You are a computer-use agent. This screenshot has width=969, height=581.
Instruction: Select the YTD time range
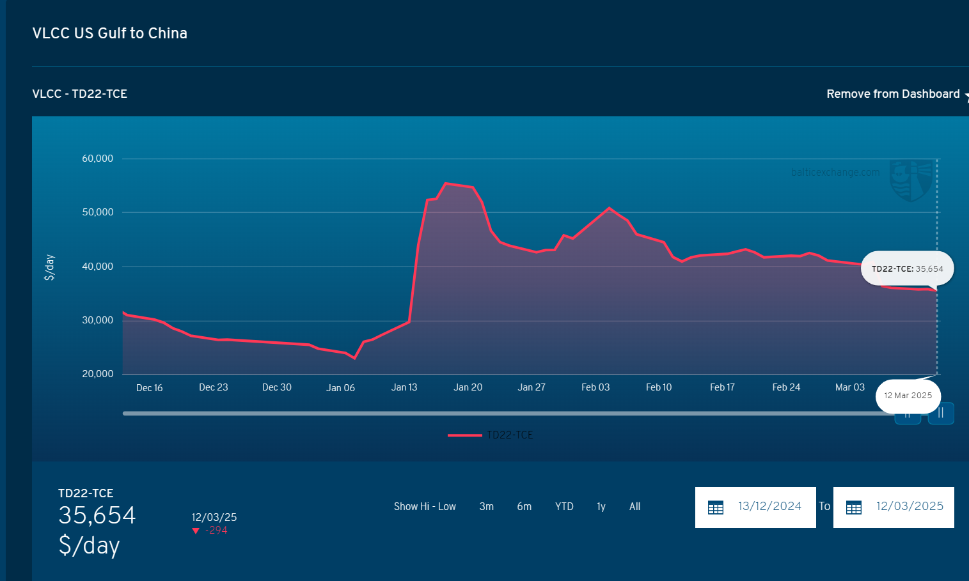(x=564, y=506)
